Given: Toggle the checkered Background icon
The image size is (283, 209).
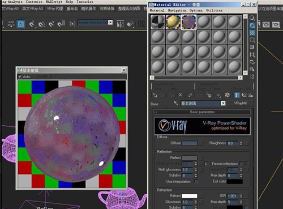Looking at the screenshot, I should 252,33.
